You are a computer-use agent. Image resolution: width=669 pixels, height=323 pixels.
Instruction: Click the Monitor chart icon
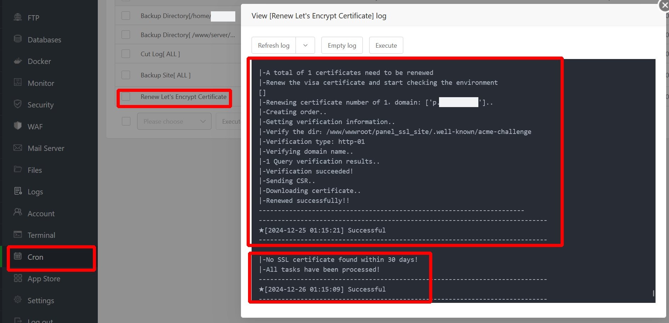tap(18, 82)
